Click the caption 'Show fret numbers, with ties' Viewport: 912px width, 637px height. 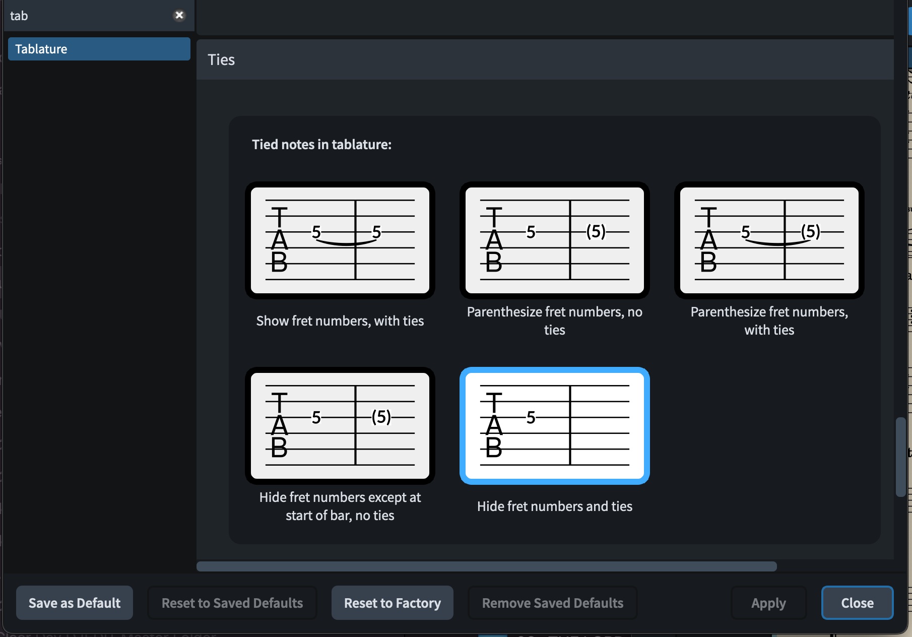(x=340, y=321)
